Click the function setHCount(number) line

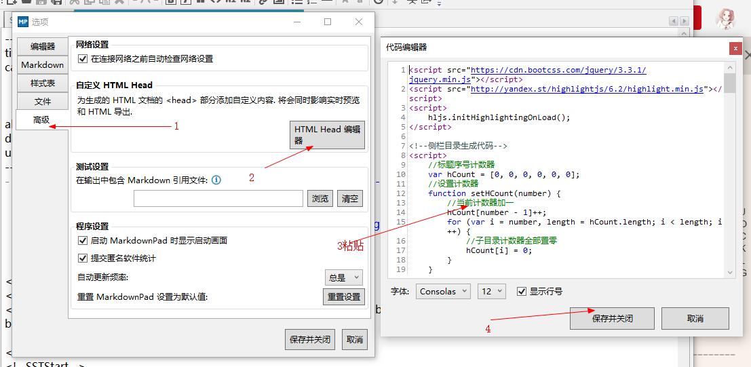[x=495, y=193]
